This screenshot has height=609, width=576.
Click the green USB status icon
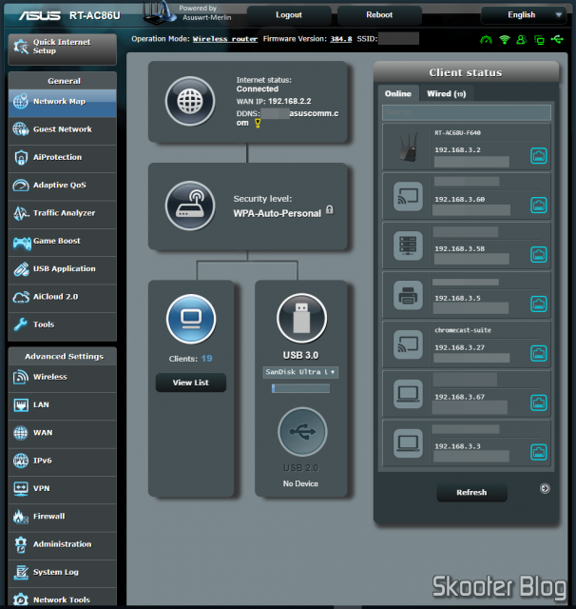[x=557, y=39]
